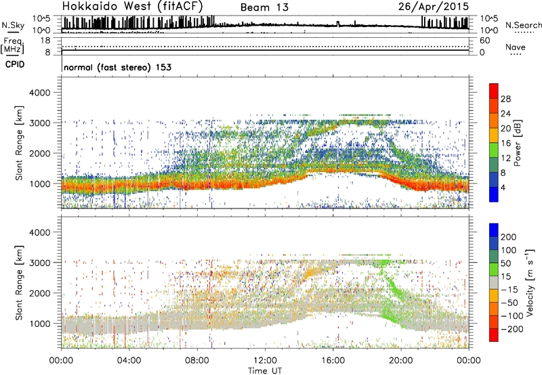Click the '200' velocity colorbar label
Screen dimensions: 542x375
point(509,237)
